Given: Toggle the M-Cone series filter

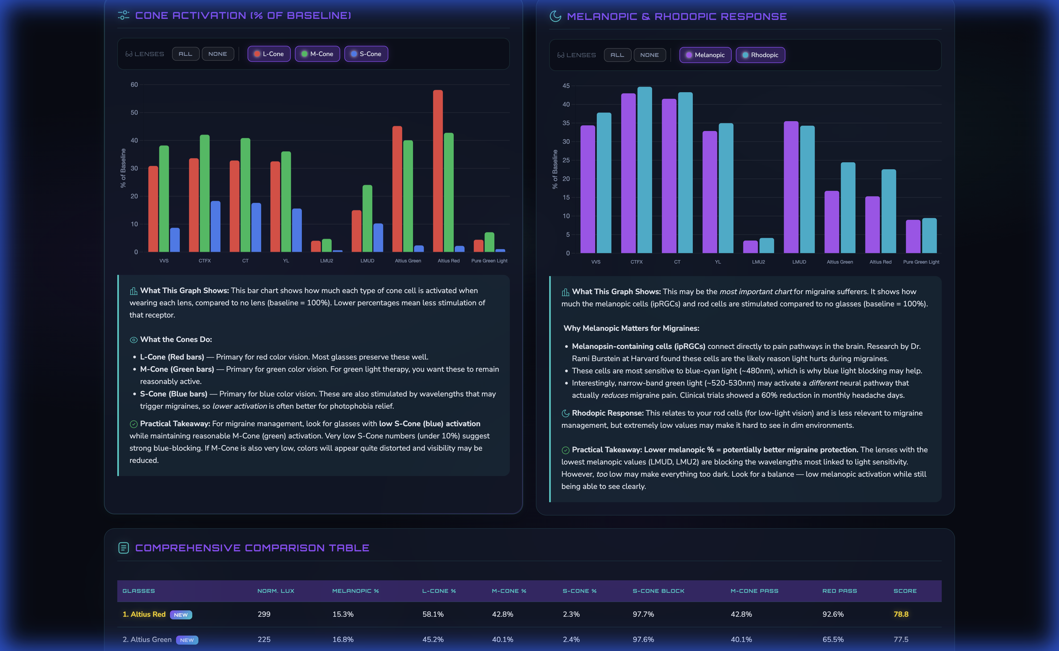Looking at the screenshot, I should 317,54.
